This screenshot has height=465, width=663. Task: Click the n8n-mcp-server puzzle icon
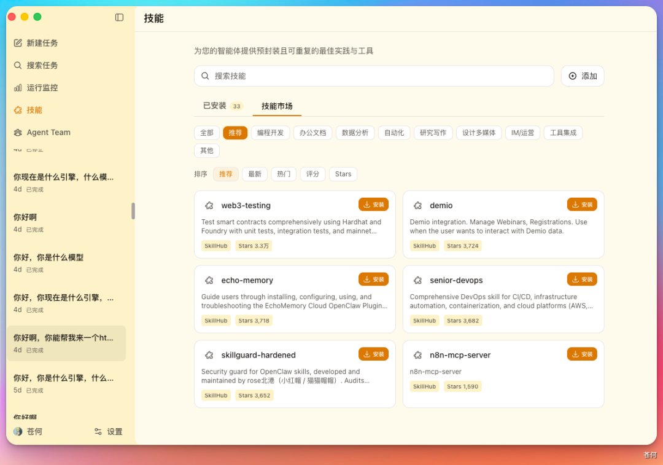click(417, 355)
